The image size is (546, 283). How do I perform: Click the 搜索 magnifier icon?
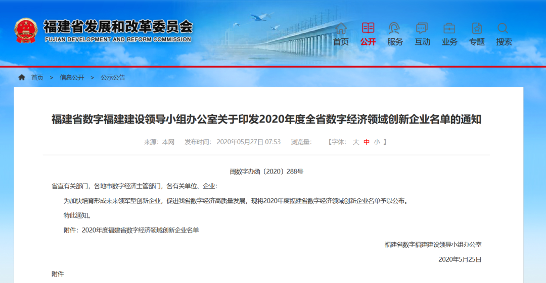pos(504,28)
